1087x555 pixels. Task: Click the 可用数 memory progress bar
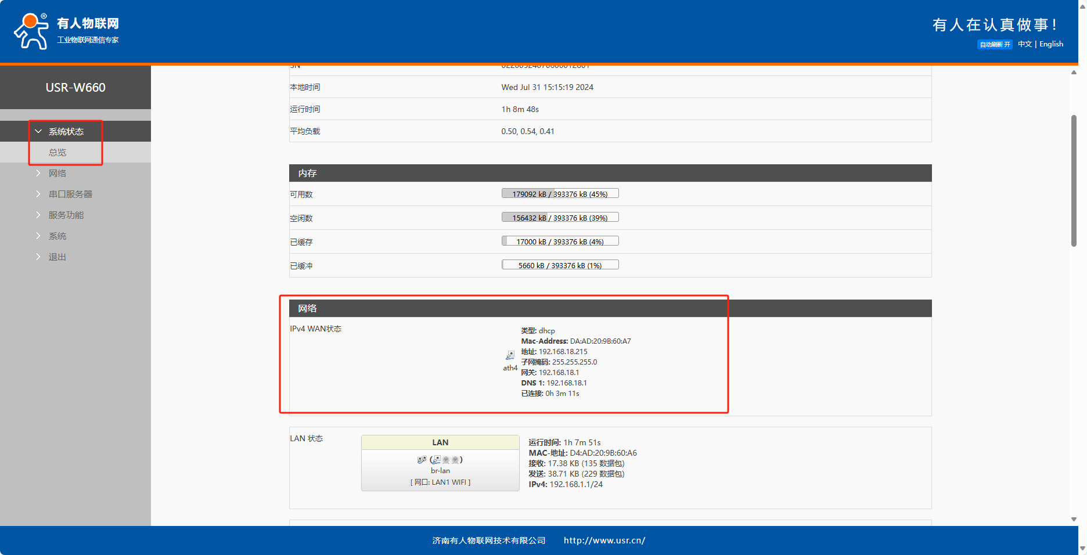(560, 194)
